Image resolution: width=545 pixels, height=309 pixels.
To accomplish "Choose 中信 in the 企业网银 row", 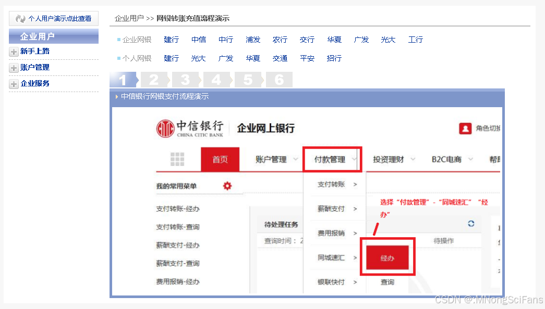I will [x=199, y=40].
